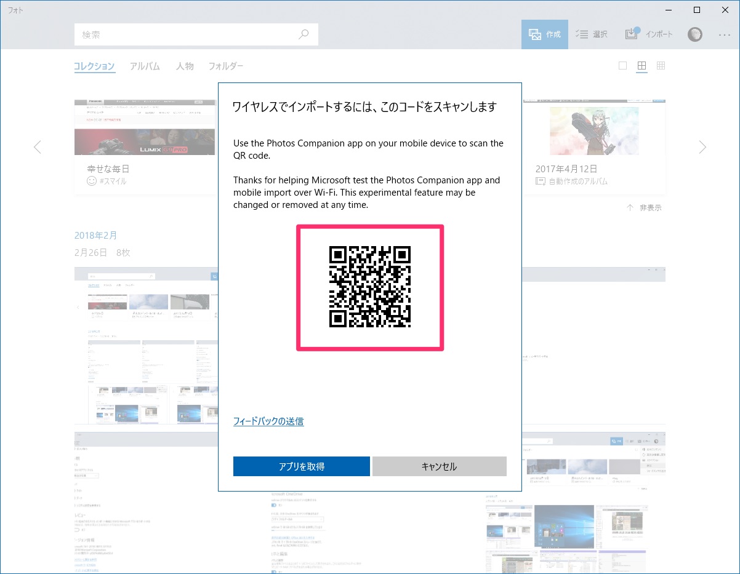This screenshot has width=740, height=574.
Task: Click the right arrow of album carousel
Action: 702,147
